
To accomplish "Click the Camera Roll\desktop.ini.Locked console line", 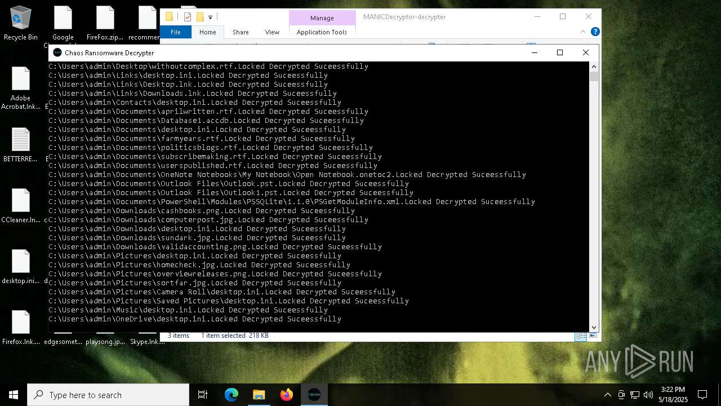I will (222, 292).
